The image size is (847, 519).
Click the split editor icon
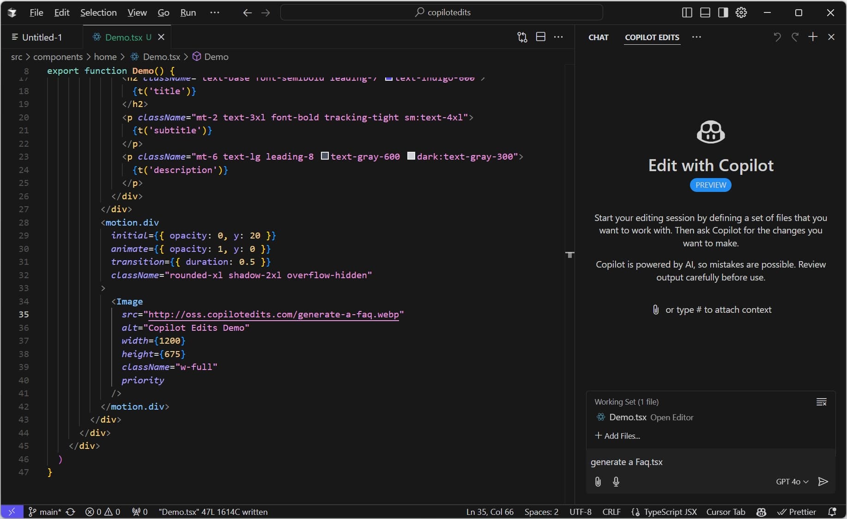click(540, 37)
